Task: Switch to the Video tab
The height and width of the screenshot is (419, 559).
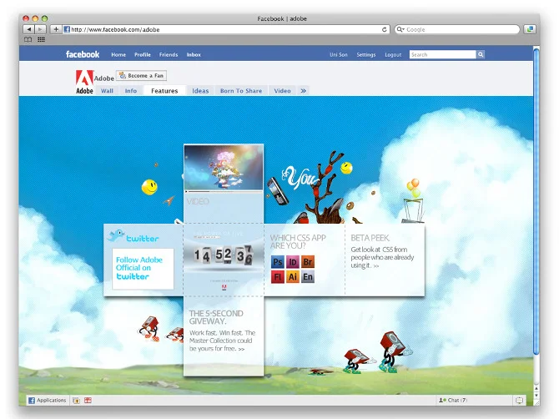Action: tap(282, 91)
